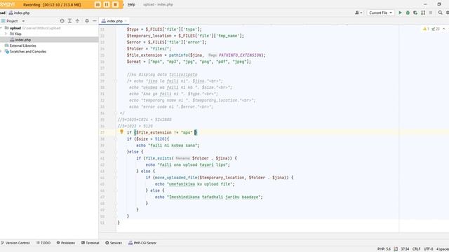The image size is (449, 252).
Task: Click the 'Imeshindikana tafadhali jaribu baadaye' string
Action: pos(214,197)
